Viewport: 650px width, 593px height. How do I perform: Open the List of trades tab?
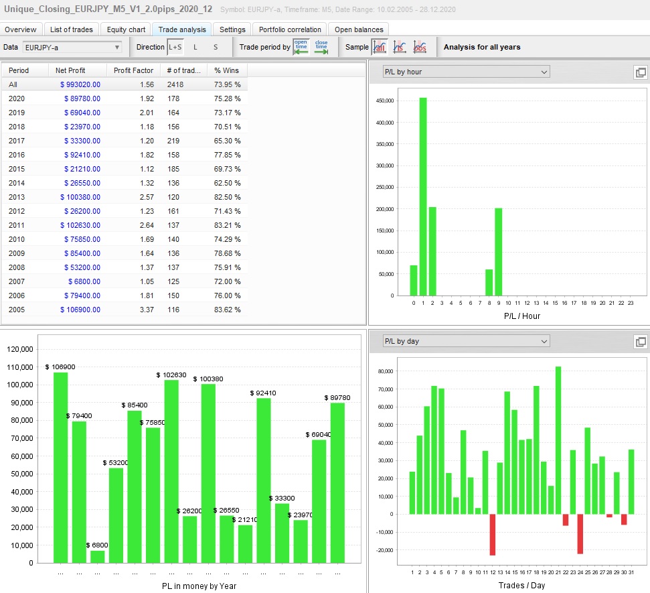(72, 29)
